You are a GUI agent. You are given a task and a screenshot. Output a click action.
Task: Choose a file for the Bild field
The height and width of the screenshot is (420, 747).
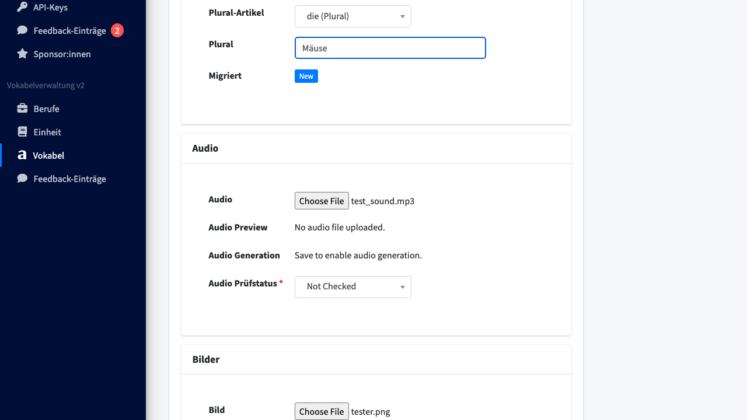point(322,411)
